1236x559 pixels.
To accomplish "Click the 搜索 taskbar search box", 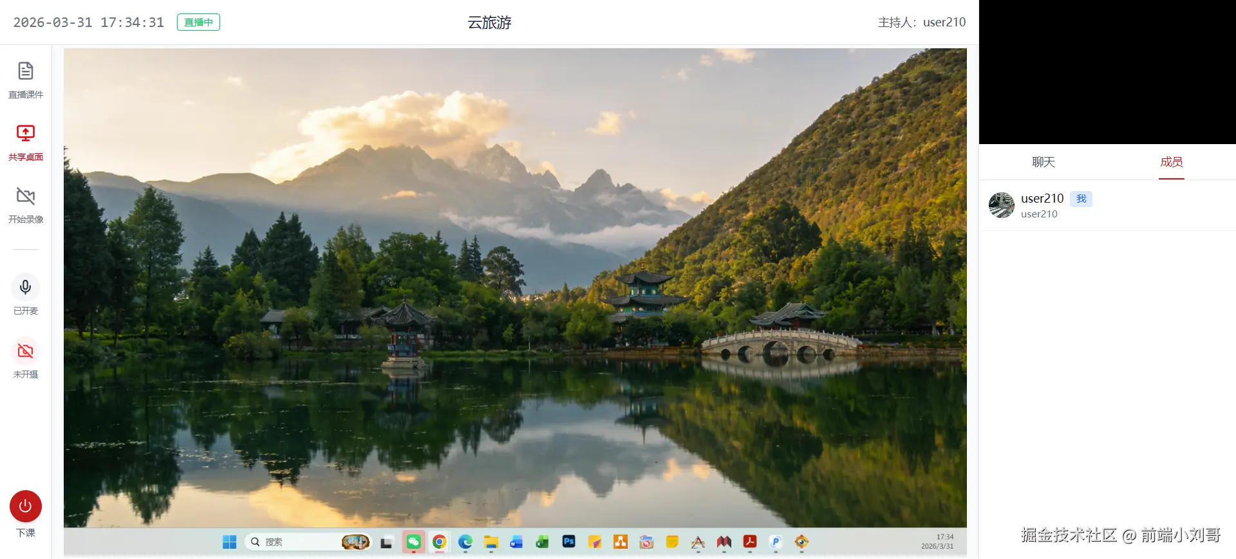I will pyautogui.click(x=308, y=542).
